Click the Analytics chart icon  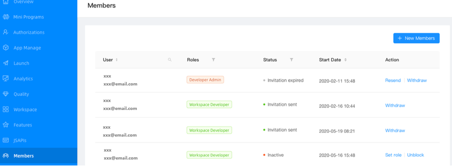(6, 79)
